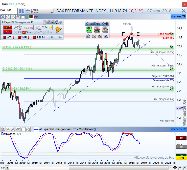This screenshot has width=187, height=170.
Task: Click the zoom out magnifier icon
Action: 179,168
